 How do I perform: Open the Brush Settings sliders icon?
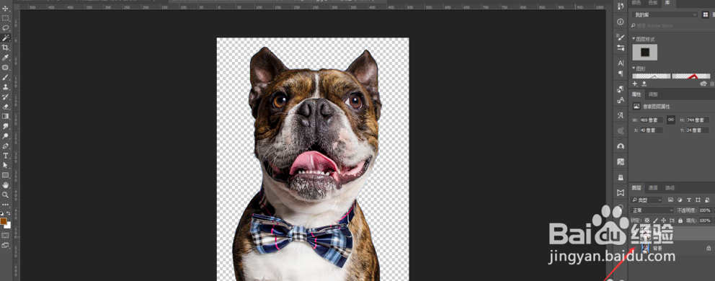[x=620, y=48]
